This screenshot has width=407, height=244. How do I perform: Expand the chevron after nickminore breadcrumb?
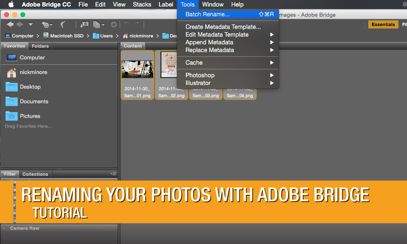(158, 36)
